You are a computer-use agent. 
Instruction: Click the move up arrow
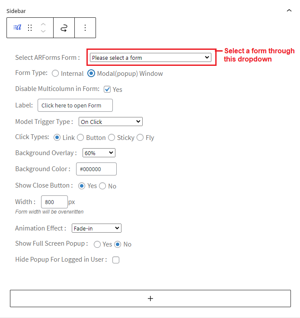pos(43,24)
